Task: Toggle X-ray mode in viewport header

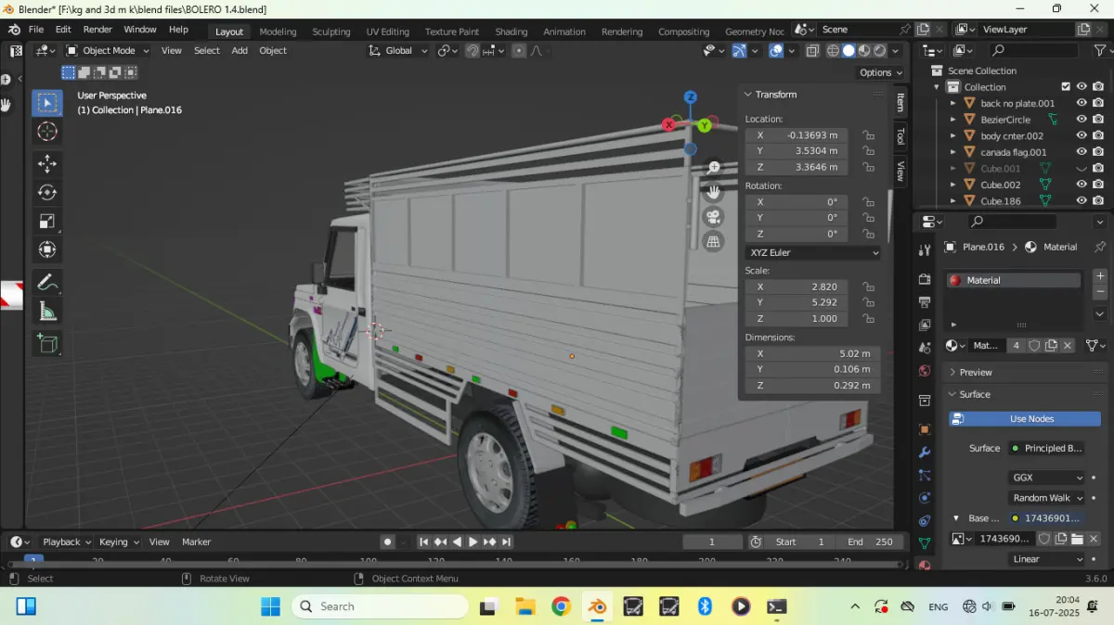Action: pos(811,51)
